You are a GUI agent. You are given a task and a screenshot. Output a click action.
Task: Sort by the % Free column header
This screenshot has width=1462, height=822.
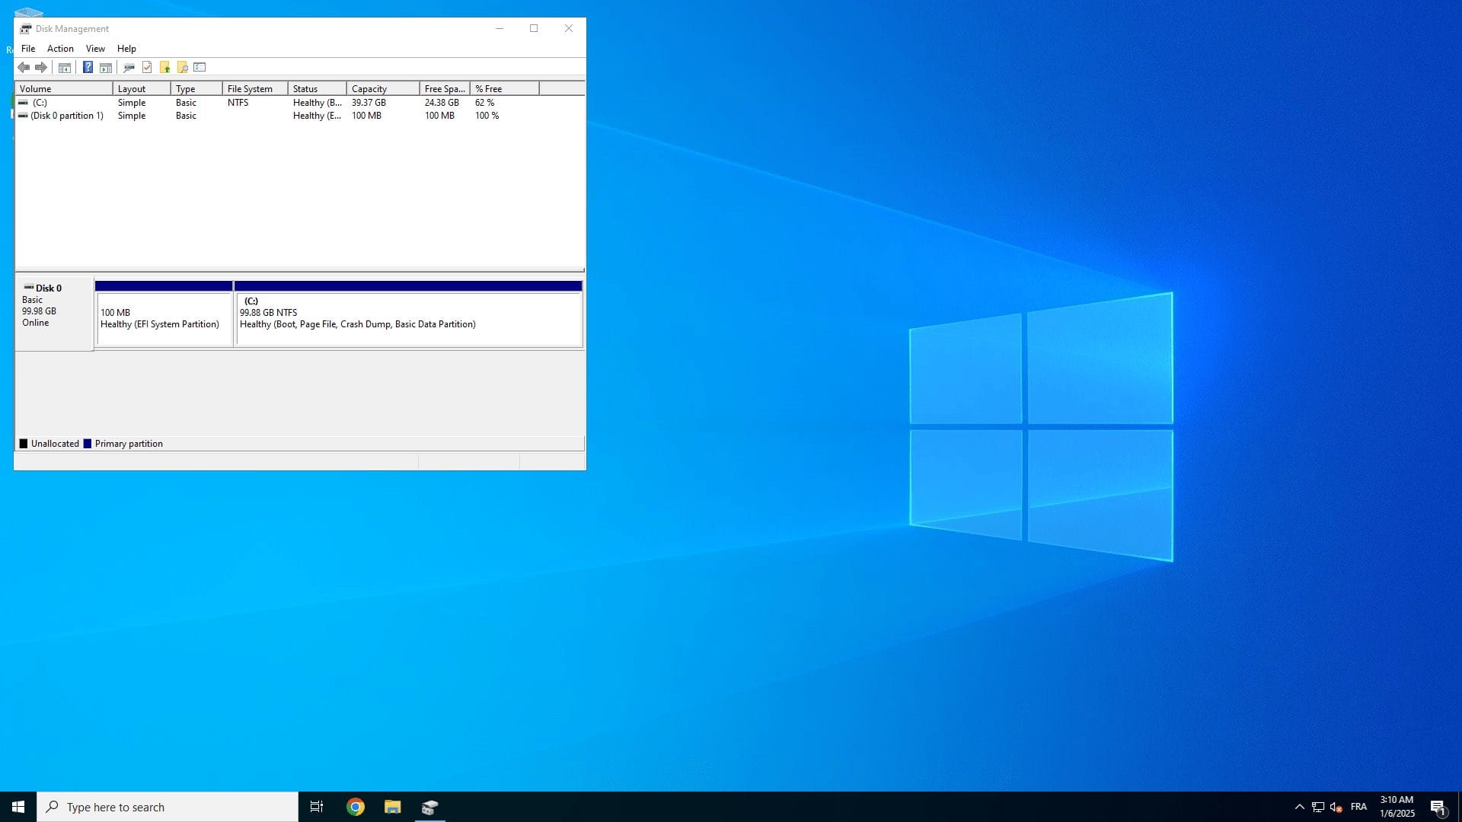tap(505, 89)
